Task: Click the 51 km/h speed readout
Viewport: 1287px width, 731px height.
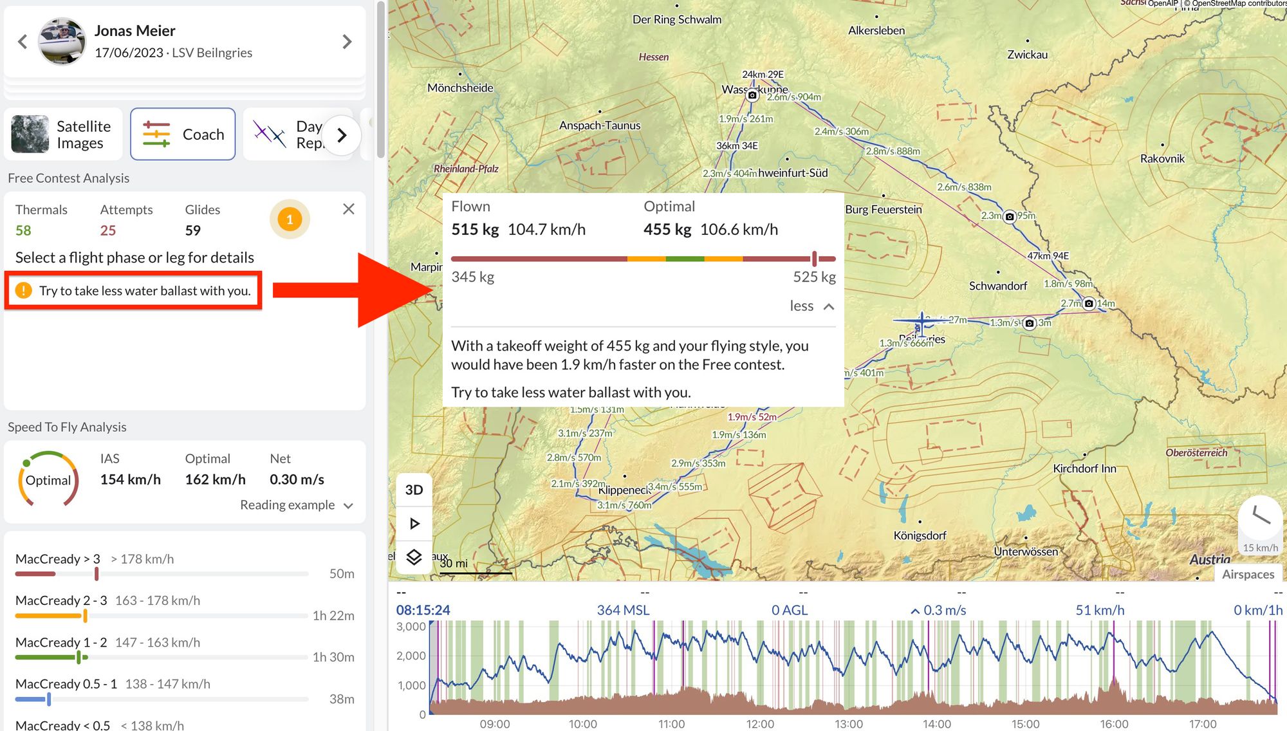Action: point(1100,610)
